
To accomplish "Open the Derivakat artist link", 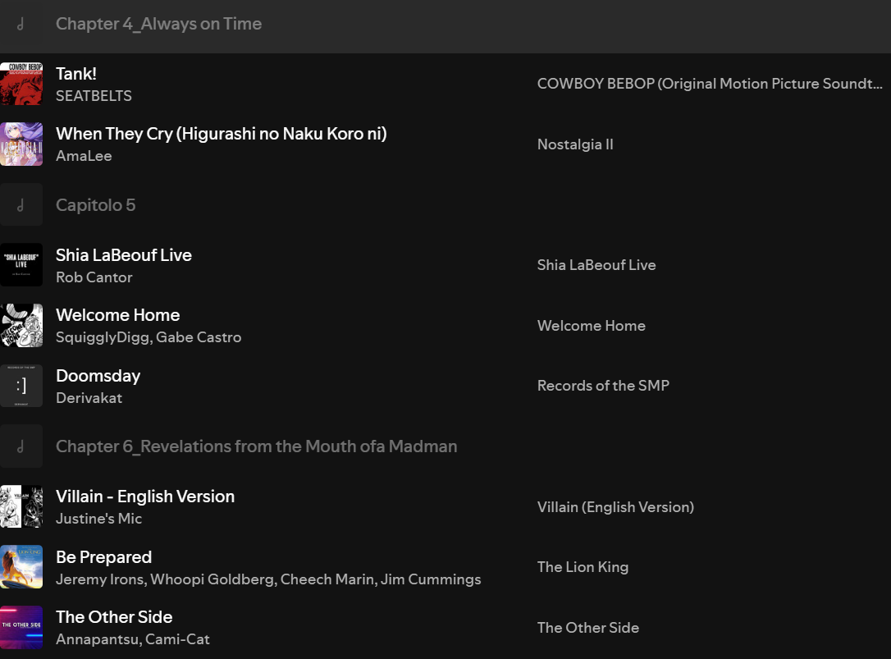I will [89, 398].
